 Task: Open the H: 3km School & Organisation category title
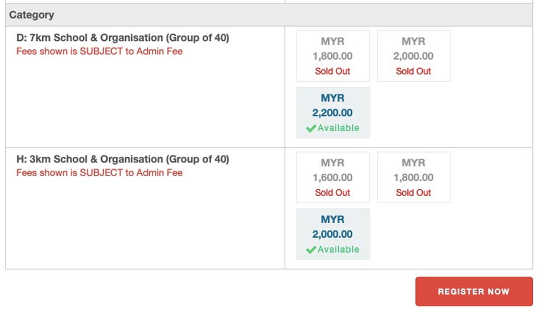point(123,159)
